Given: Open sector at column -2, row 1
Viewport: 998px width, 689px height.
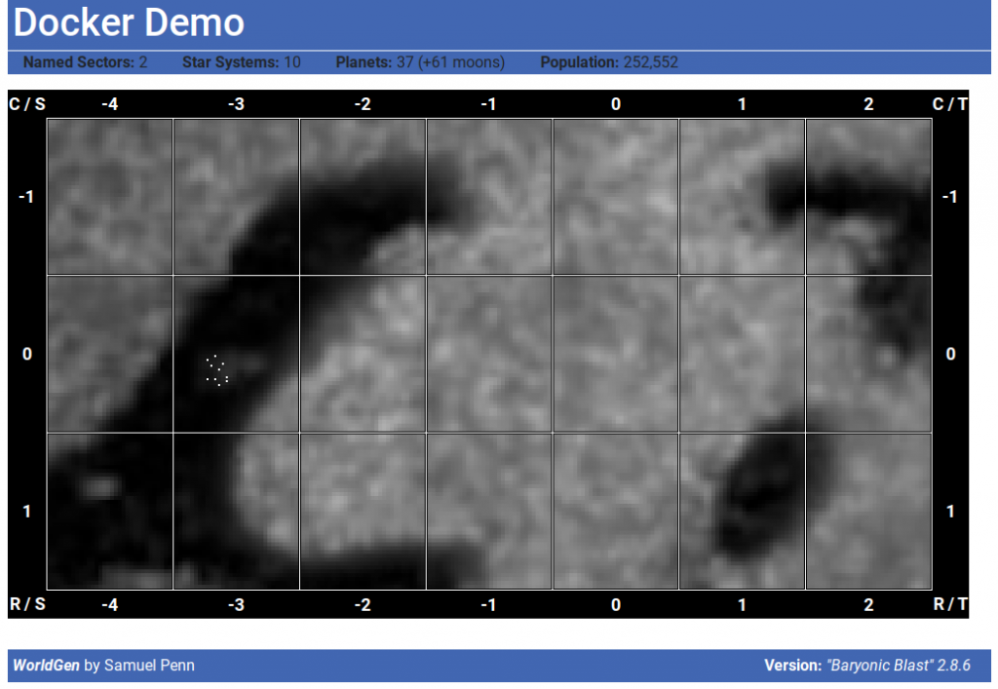Looking at the screenshot, I should (x=363, y=511).
